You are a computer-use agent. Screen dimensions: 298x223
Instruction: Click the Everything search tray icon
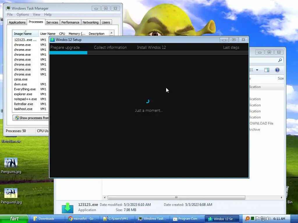247,219
